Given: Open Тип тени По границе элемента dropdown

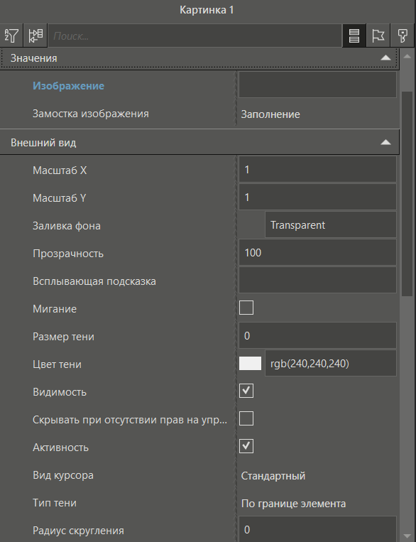Looking at the screenshot, I should click(317, 503).
